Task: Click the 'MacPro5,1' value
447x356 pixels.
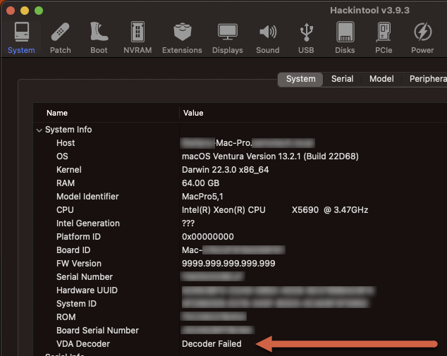Action: tap(202, 197)
